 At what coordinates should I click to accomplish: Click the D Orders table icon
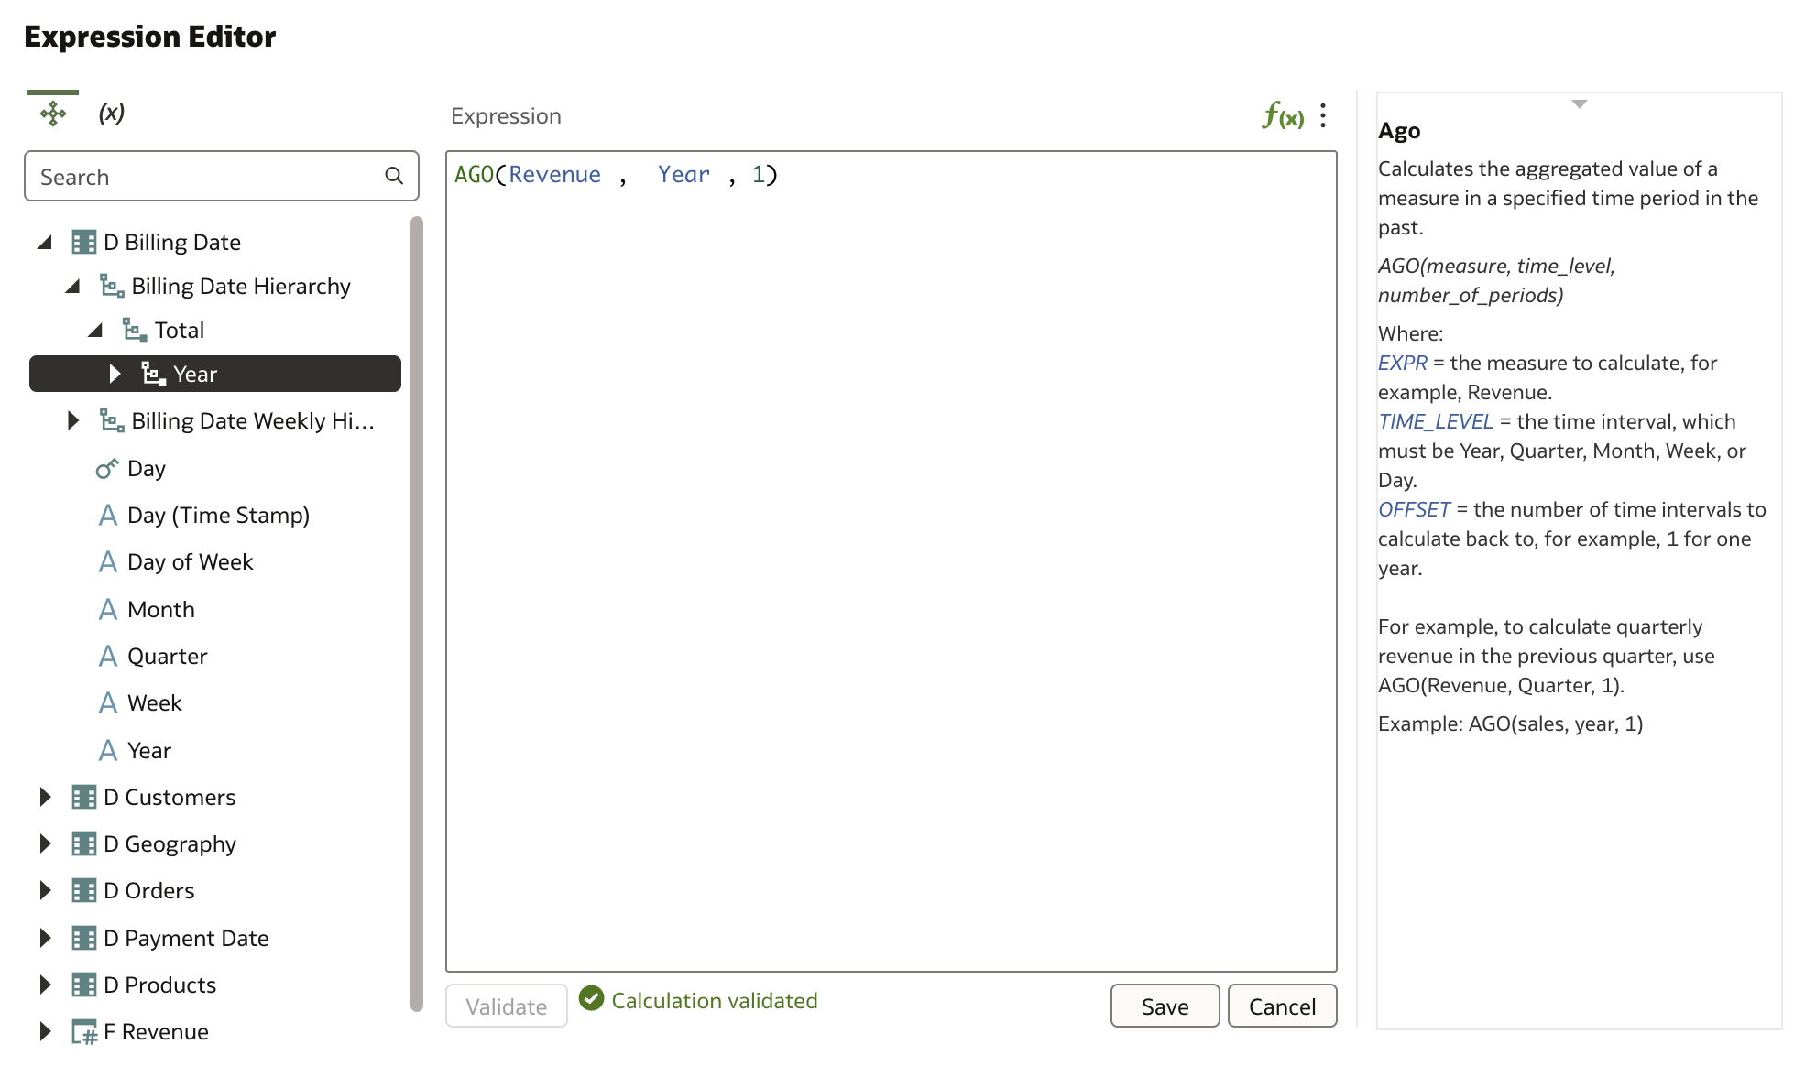coord(83,890)
